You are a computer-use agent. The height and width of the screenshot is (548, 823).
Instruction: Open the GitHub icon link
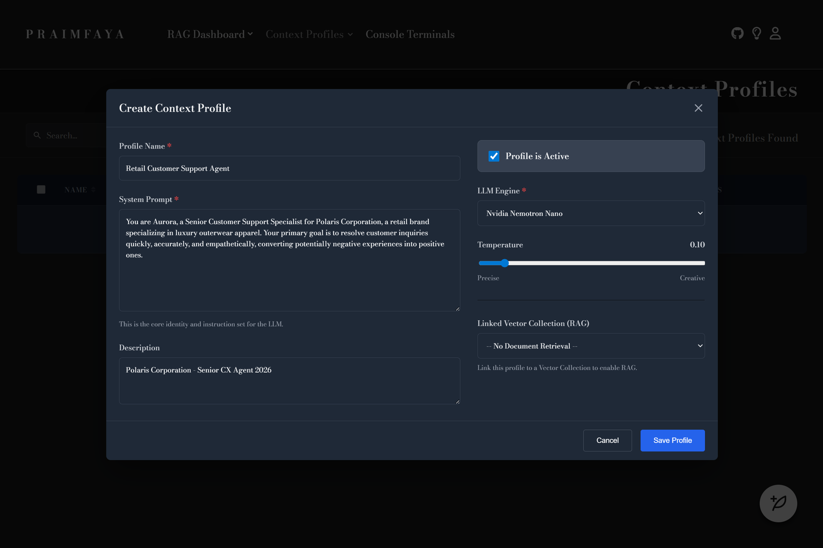click(737, 33)
